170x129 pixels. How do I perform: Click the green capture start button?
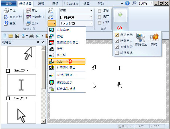tap(120, 15)
